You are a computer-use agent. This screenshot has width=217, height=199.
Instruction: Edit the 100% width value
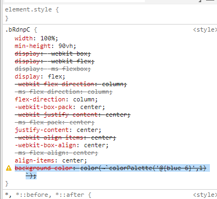click(x=48, y=38)
